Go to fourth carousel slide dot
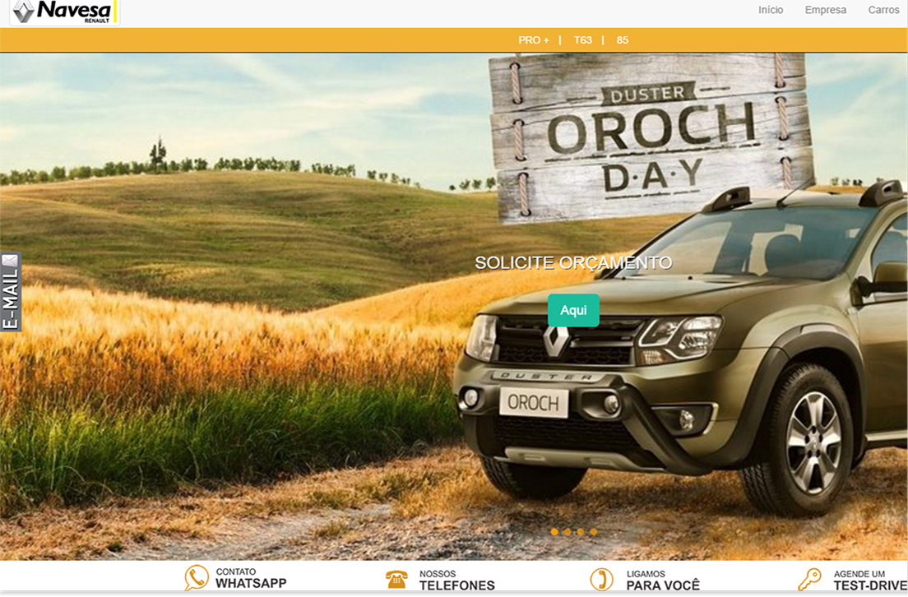Image resolution: width=908 pixels, height=597 pixels. [594, 531]
